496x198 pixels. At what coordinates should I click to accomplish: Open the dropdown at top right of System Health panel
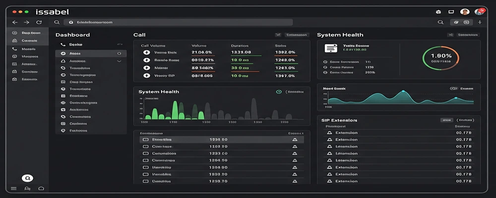(463, 35)
